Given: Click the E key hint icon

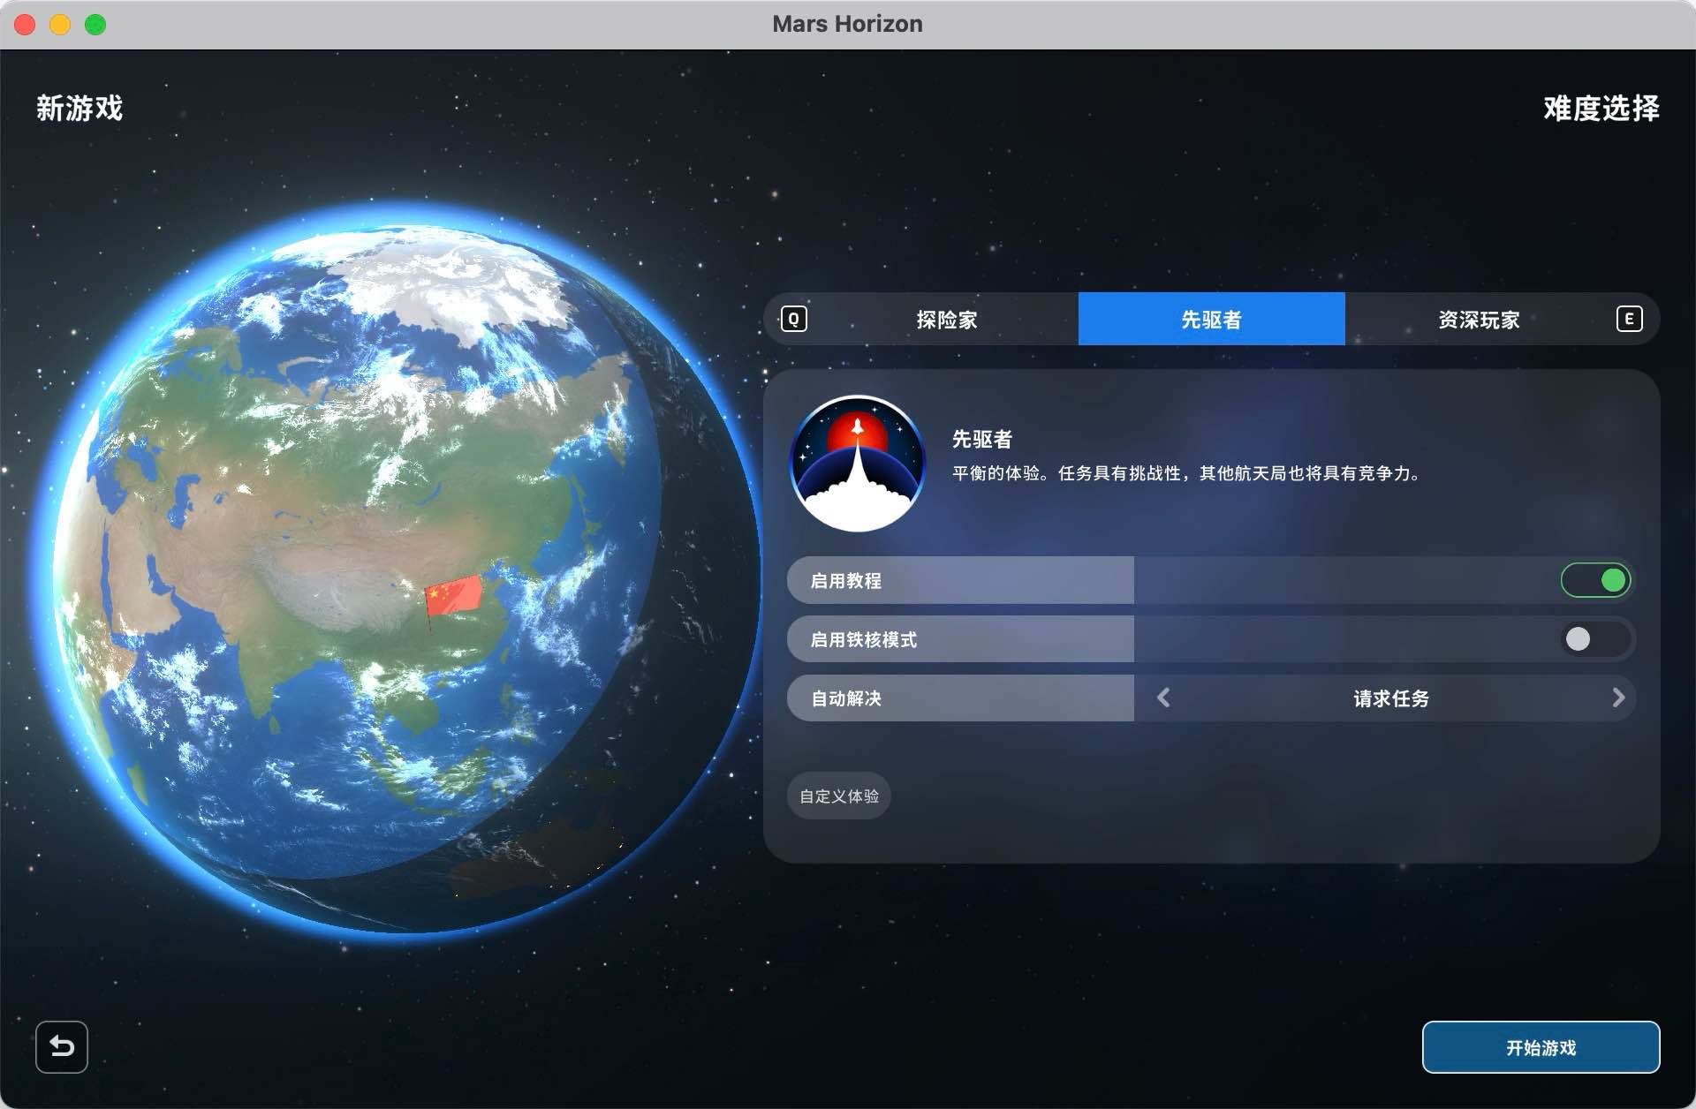Looking at the screenshot, I should (1629, 319).
